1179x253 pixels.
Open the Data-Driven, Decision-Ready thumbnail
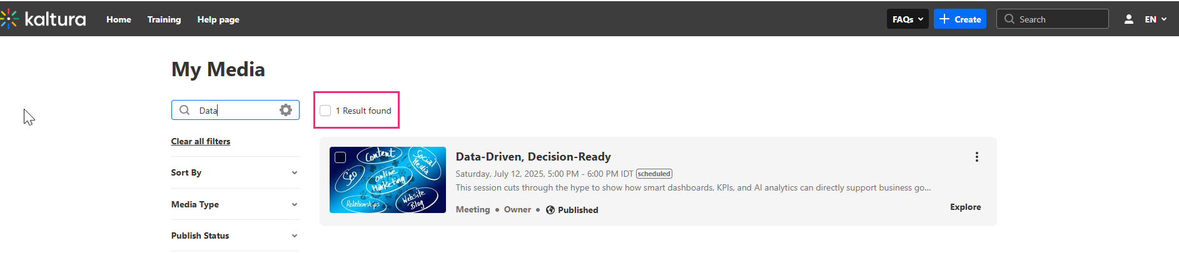click(388, 180)
